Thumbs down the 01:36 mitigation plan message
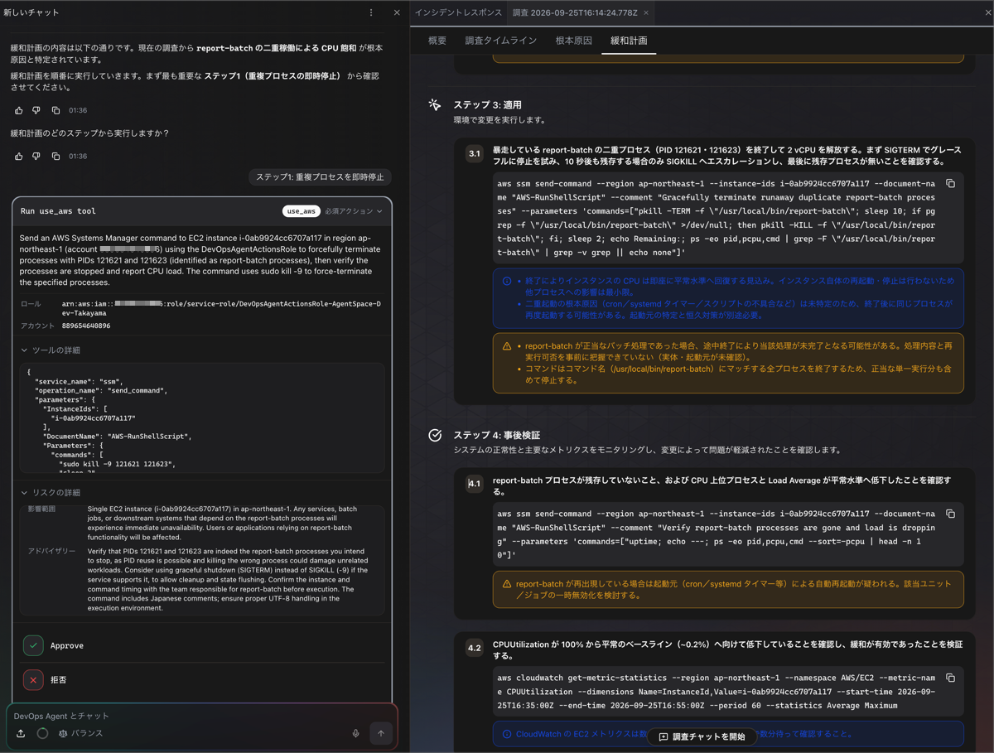 coord(36,110)
